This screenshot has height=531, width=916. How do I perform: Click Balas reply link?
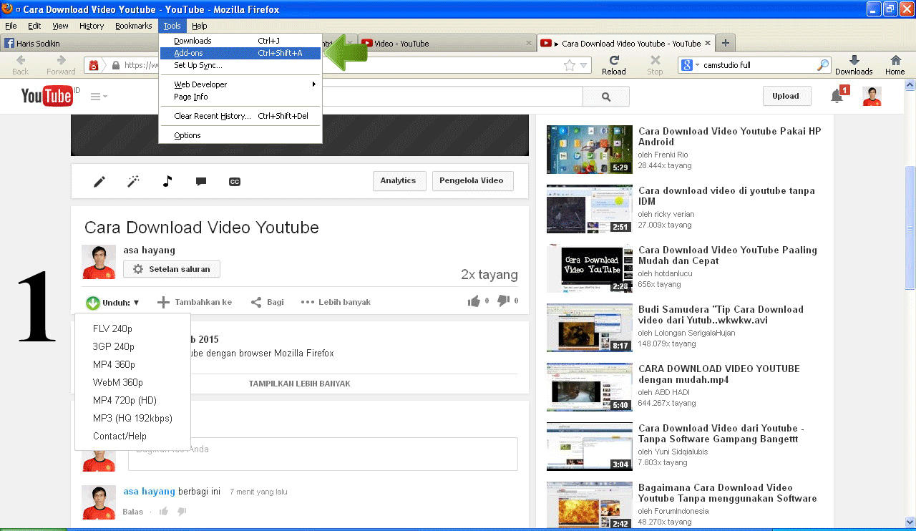[133, 512]
